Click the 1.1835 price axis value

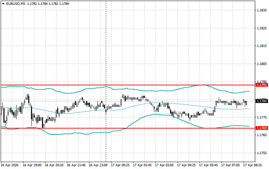tap(262, 10)
